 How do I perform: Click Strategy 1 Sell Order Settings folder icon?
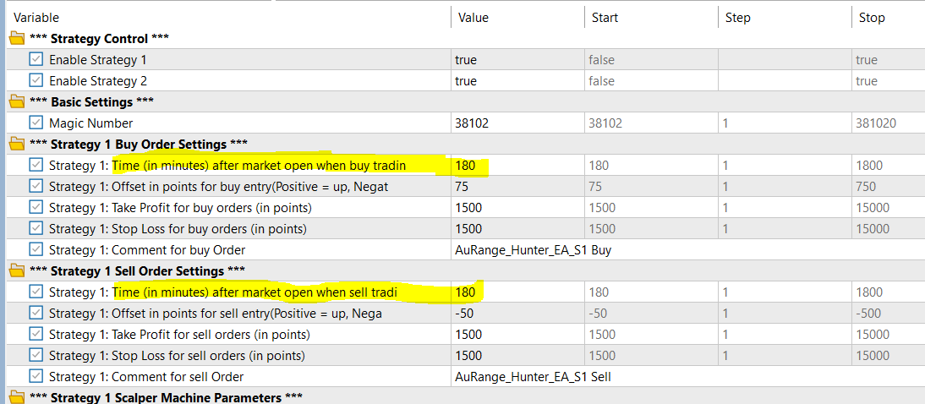pyautogui.click(x=16, y=271)
